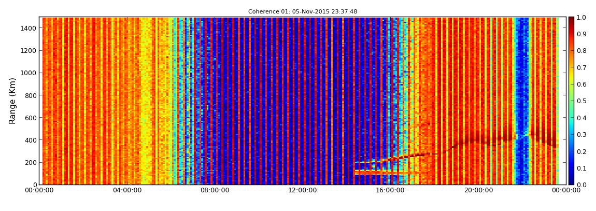Viewport: 596px width, 211px height.
Task: Click the 1200 y-axis tick label
Action: point(29,51)
